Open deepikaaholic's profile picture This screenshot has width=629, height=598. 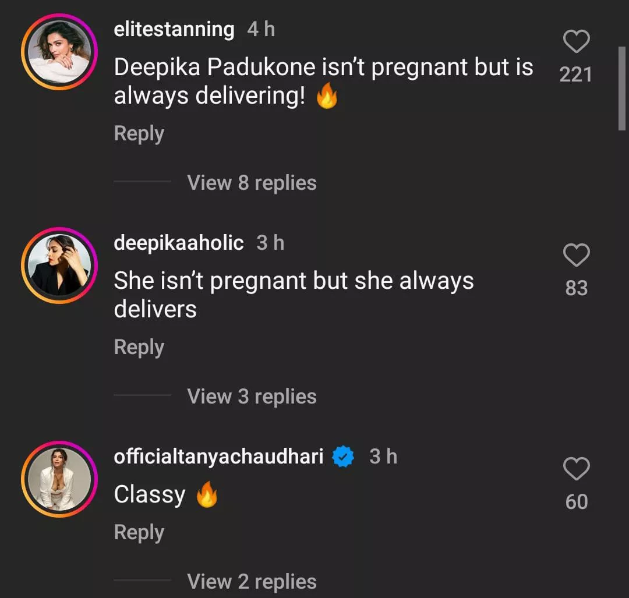59,266
